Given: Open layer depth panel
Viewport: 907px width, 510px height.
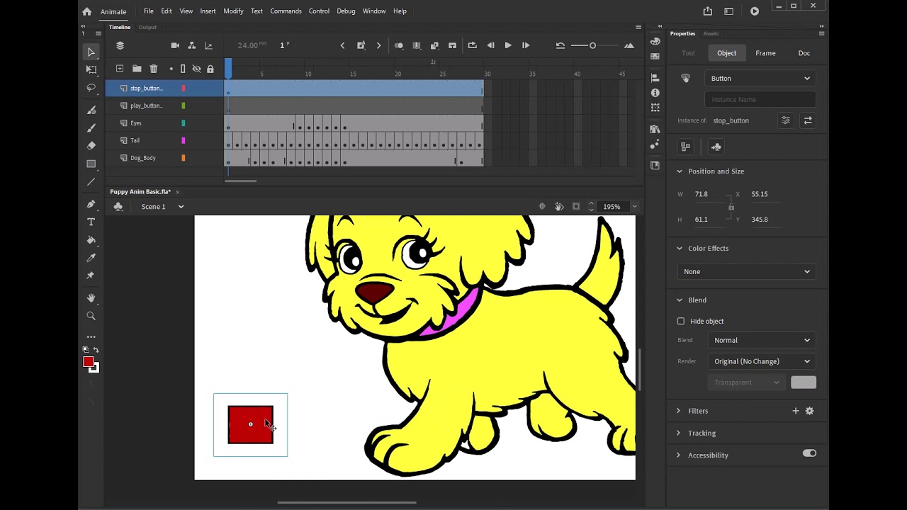Looking at the screenshot, I should tap(208, 45).
